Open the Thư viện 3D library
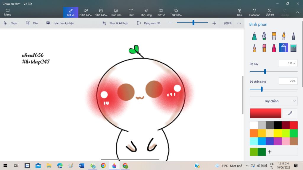Image resolution: width=303 pixels, height=170 pixels. [x=176, y=12]
